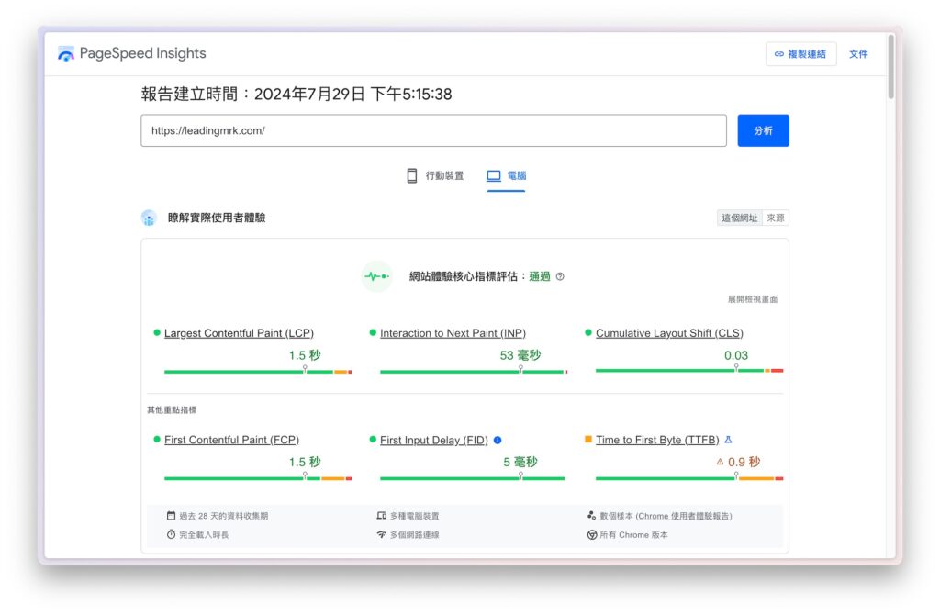Click the blue 分析 analyze button
This screenshot has width=940, height=615.
(x=763, y=130)
